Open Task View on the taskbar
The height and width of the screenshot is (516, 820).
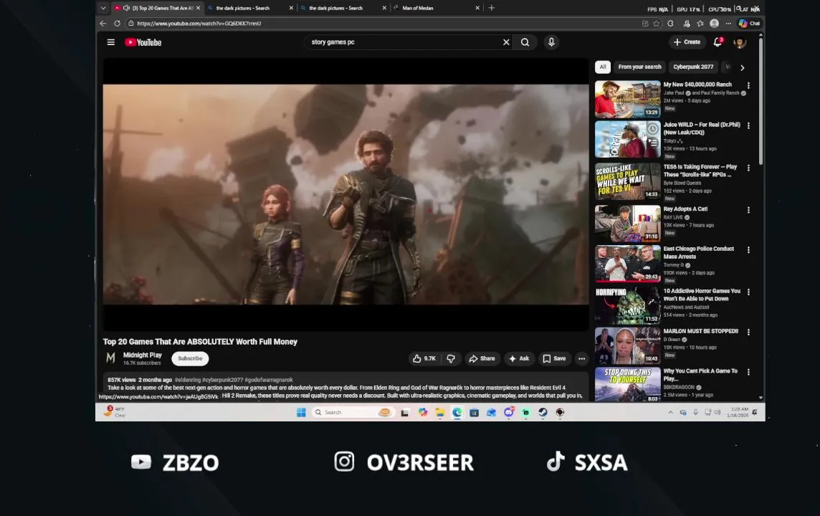405,413
